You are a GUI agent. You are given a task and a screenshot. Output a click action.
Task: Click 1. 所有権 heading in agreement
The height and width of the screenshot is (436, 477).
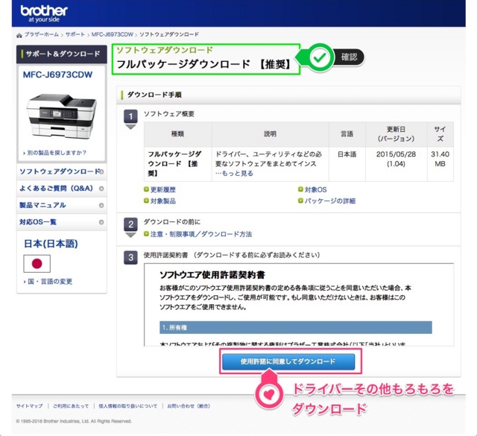(x=296, y=327)
